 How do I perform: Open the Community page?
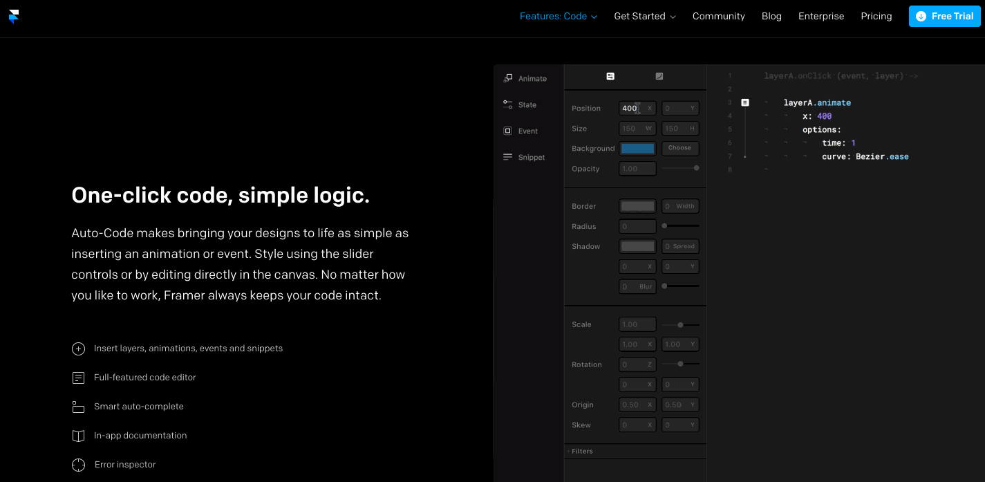pyautogui.click(x=718, y=16)
